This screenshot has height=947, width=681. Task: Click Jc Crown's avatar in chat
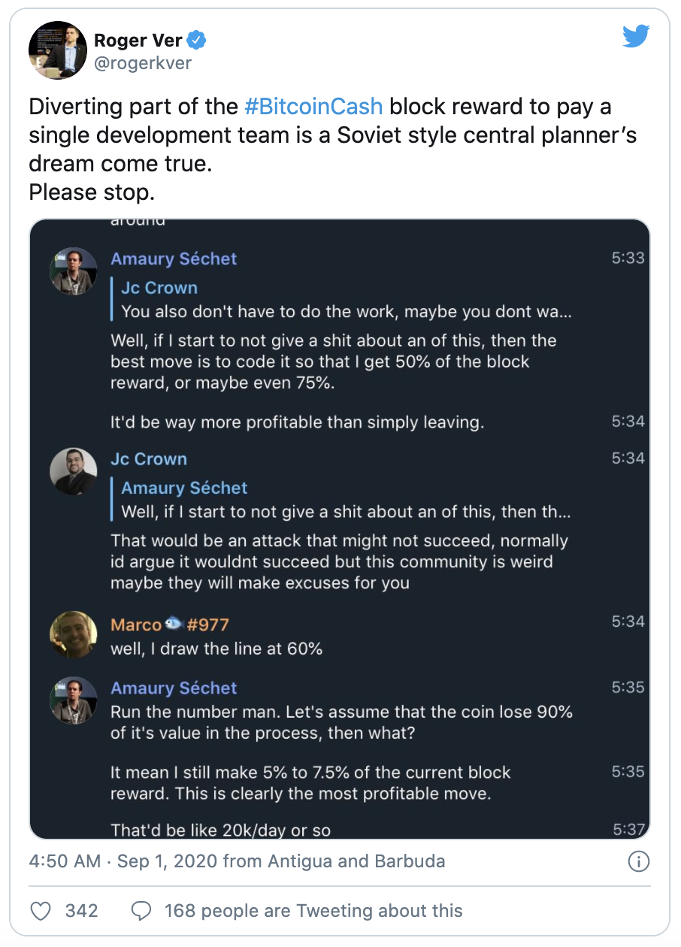click(74, 471)
